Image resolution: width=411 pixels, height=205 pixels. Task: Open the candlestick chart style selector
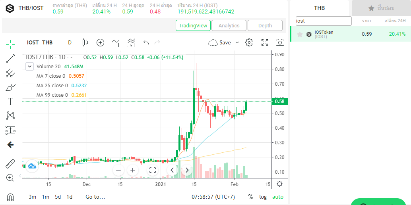(x=85, y=42)
